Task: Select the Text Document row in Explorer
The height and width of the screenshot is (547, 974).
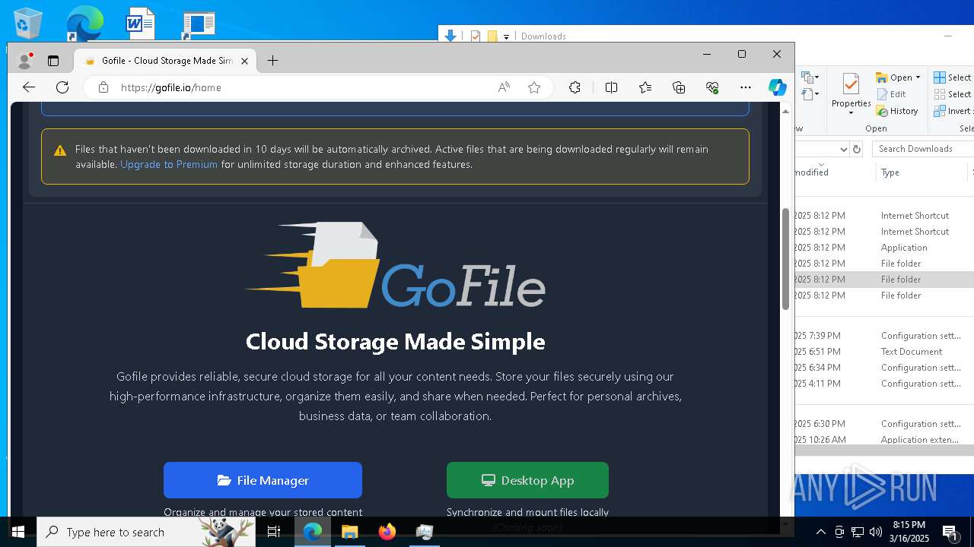Action: coord(884,352)
